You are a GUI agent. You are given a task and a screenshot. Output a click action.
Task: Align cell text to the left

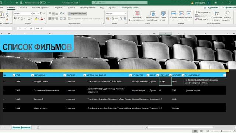(50, 18)
